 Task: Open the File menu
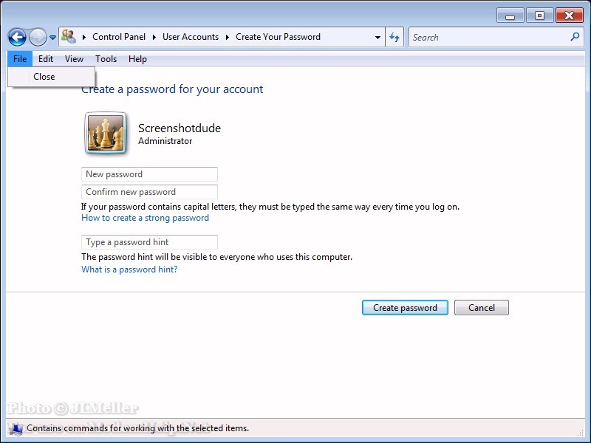(20, 59)
